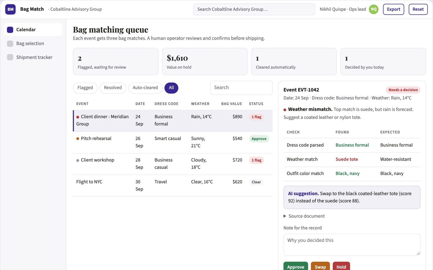Go to Bag selection in the sidebar
This screenshot has width=433, height=270.
pos(33,44)
